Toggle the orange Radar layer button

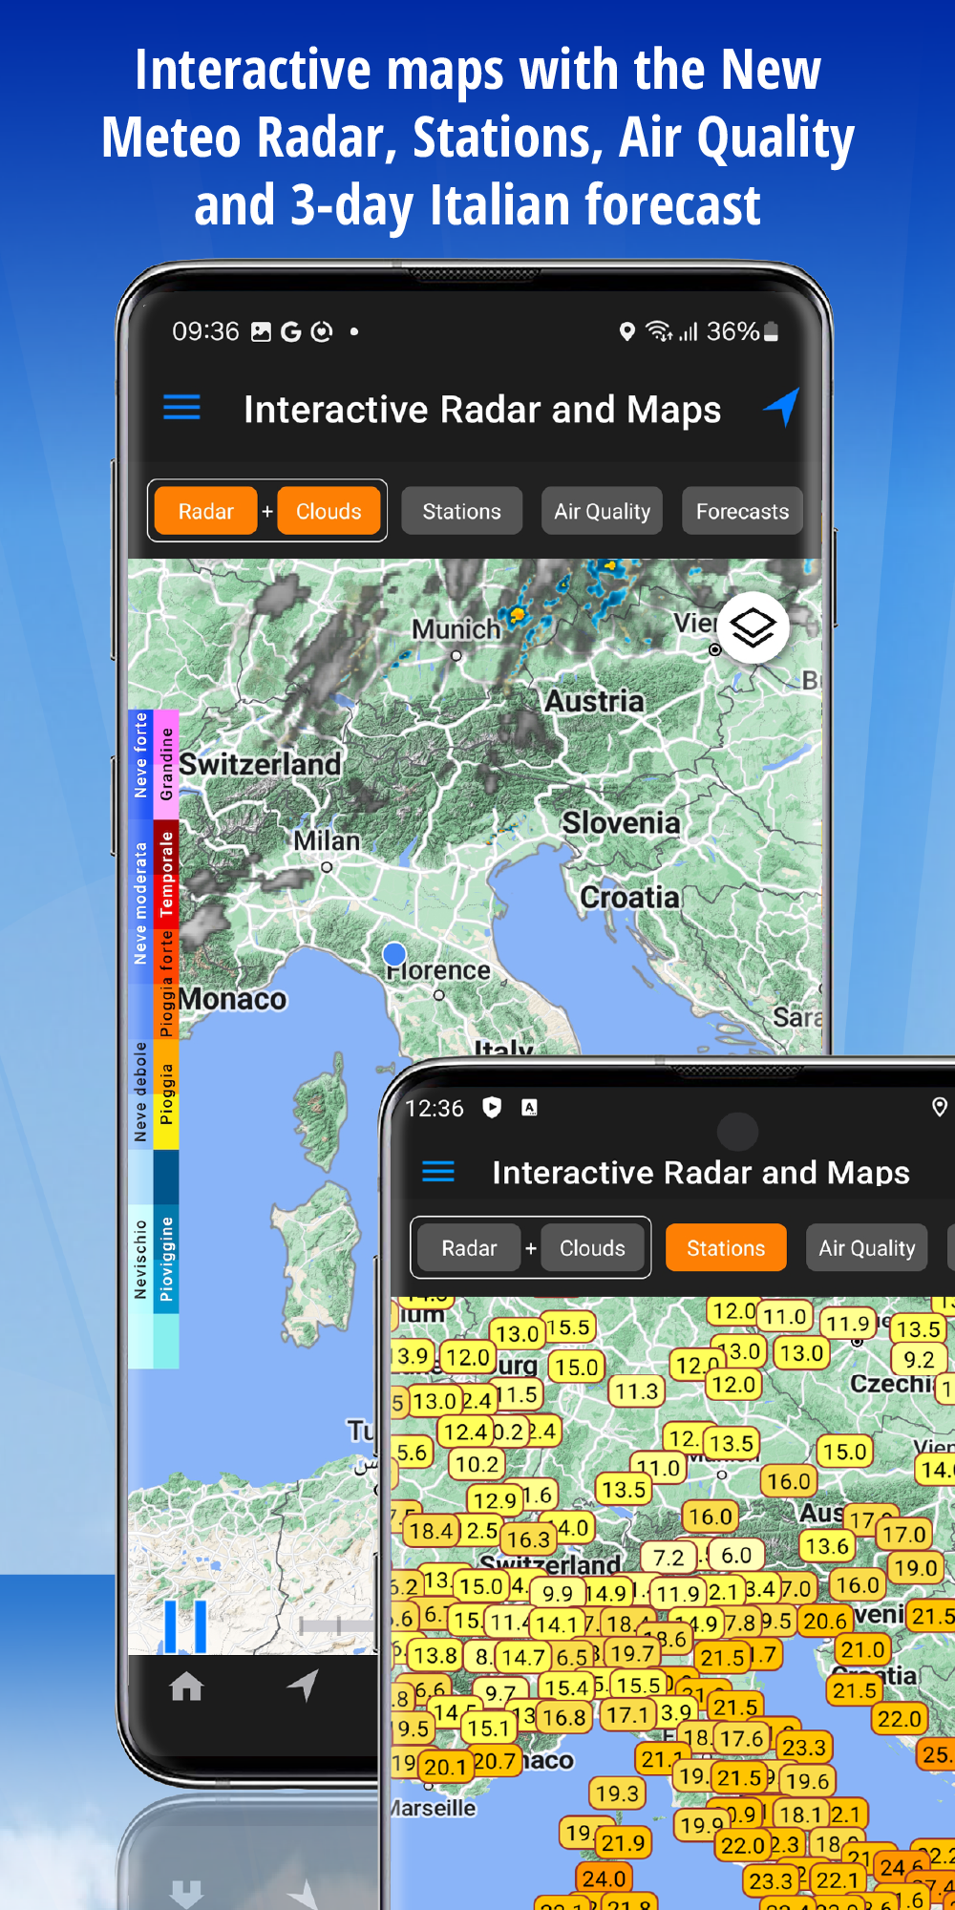205,512
